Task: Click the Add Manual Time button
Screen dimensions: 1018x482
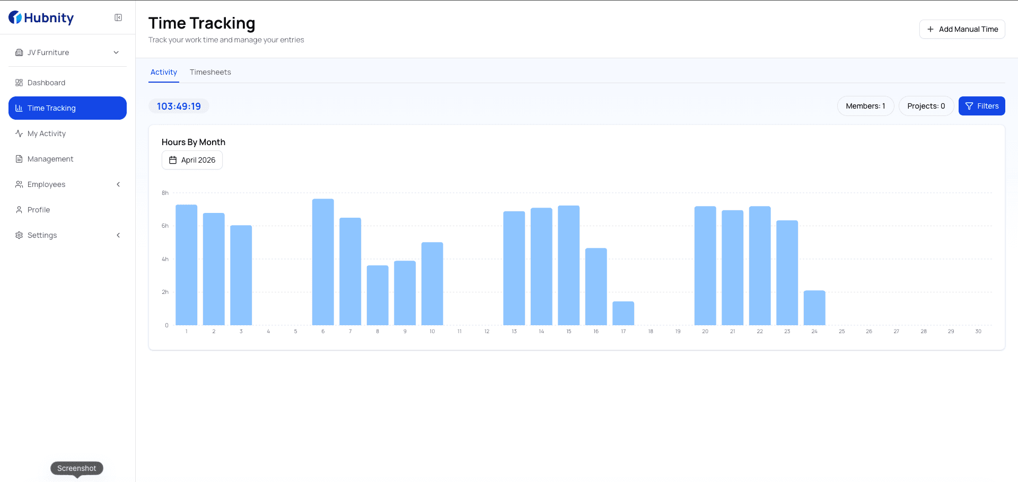Action: click(x=962, y=29)
